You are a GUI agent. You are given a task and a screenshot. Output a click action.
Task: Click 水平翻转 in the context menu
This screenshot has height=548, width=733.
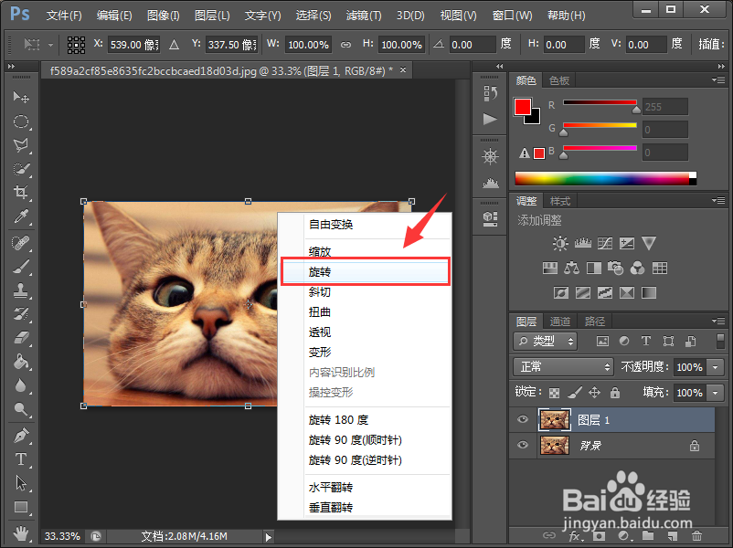click(332, 487)
